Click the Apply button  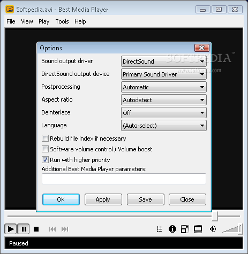[103, 199]
